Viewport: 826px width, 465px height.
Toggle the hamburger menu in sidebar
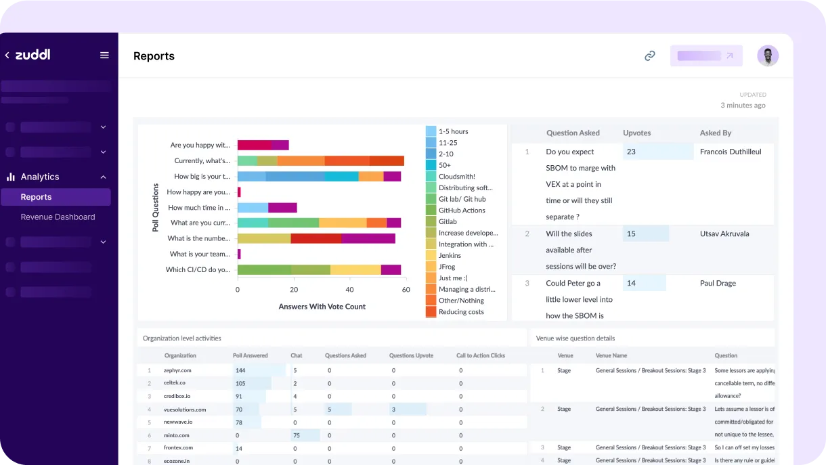(104, 56)
